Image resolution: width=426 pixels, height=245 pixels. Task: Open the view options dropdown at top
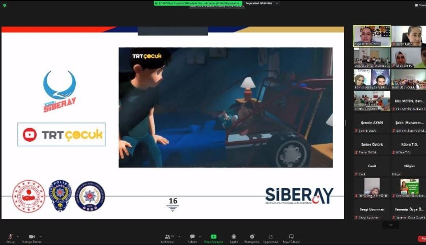262,3
